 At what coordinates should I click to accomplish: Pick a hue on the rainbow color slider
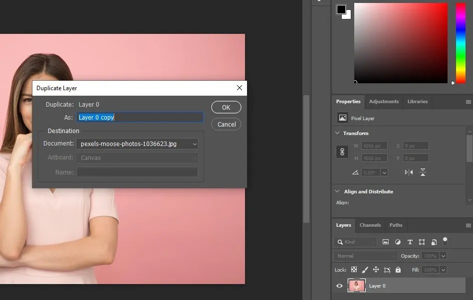(462, 42)
